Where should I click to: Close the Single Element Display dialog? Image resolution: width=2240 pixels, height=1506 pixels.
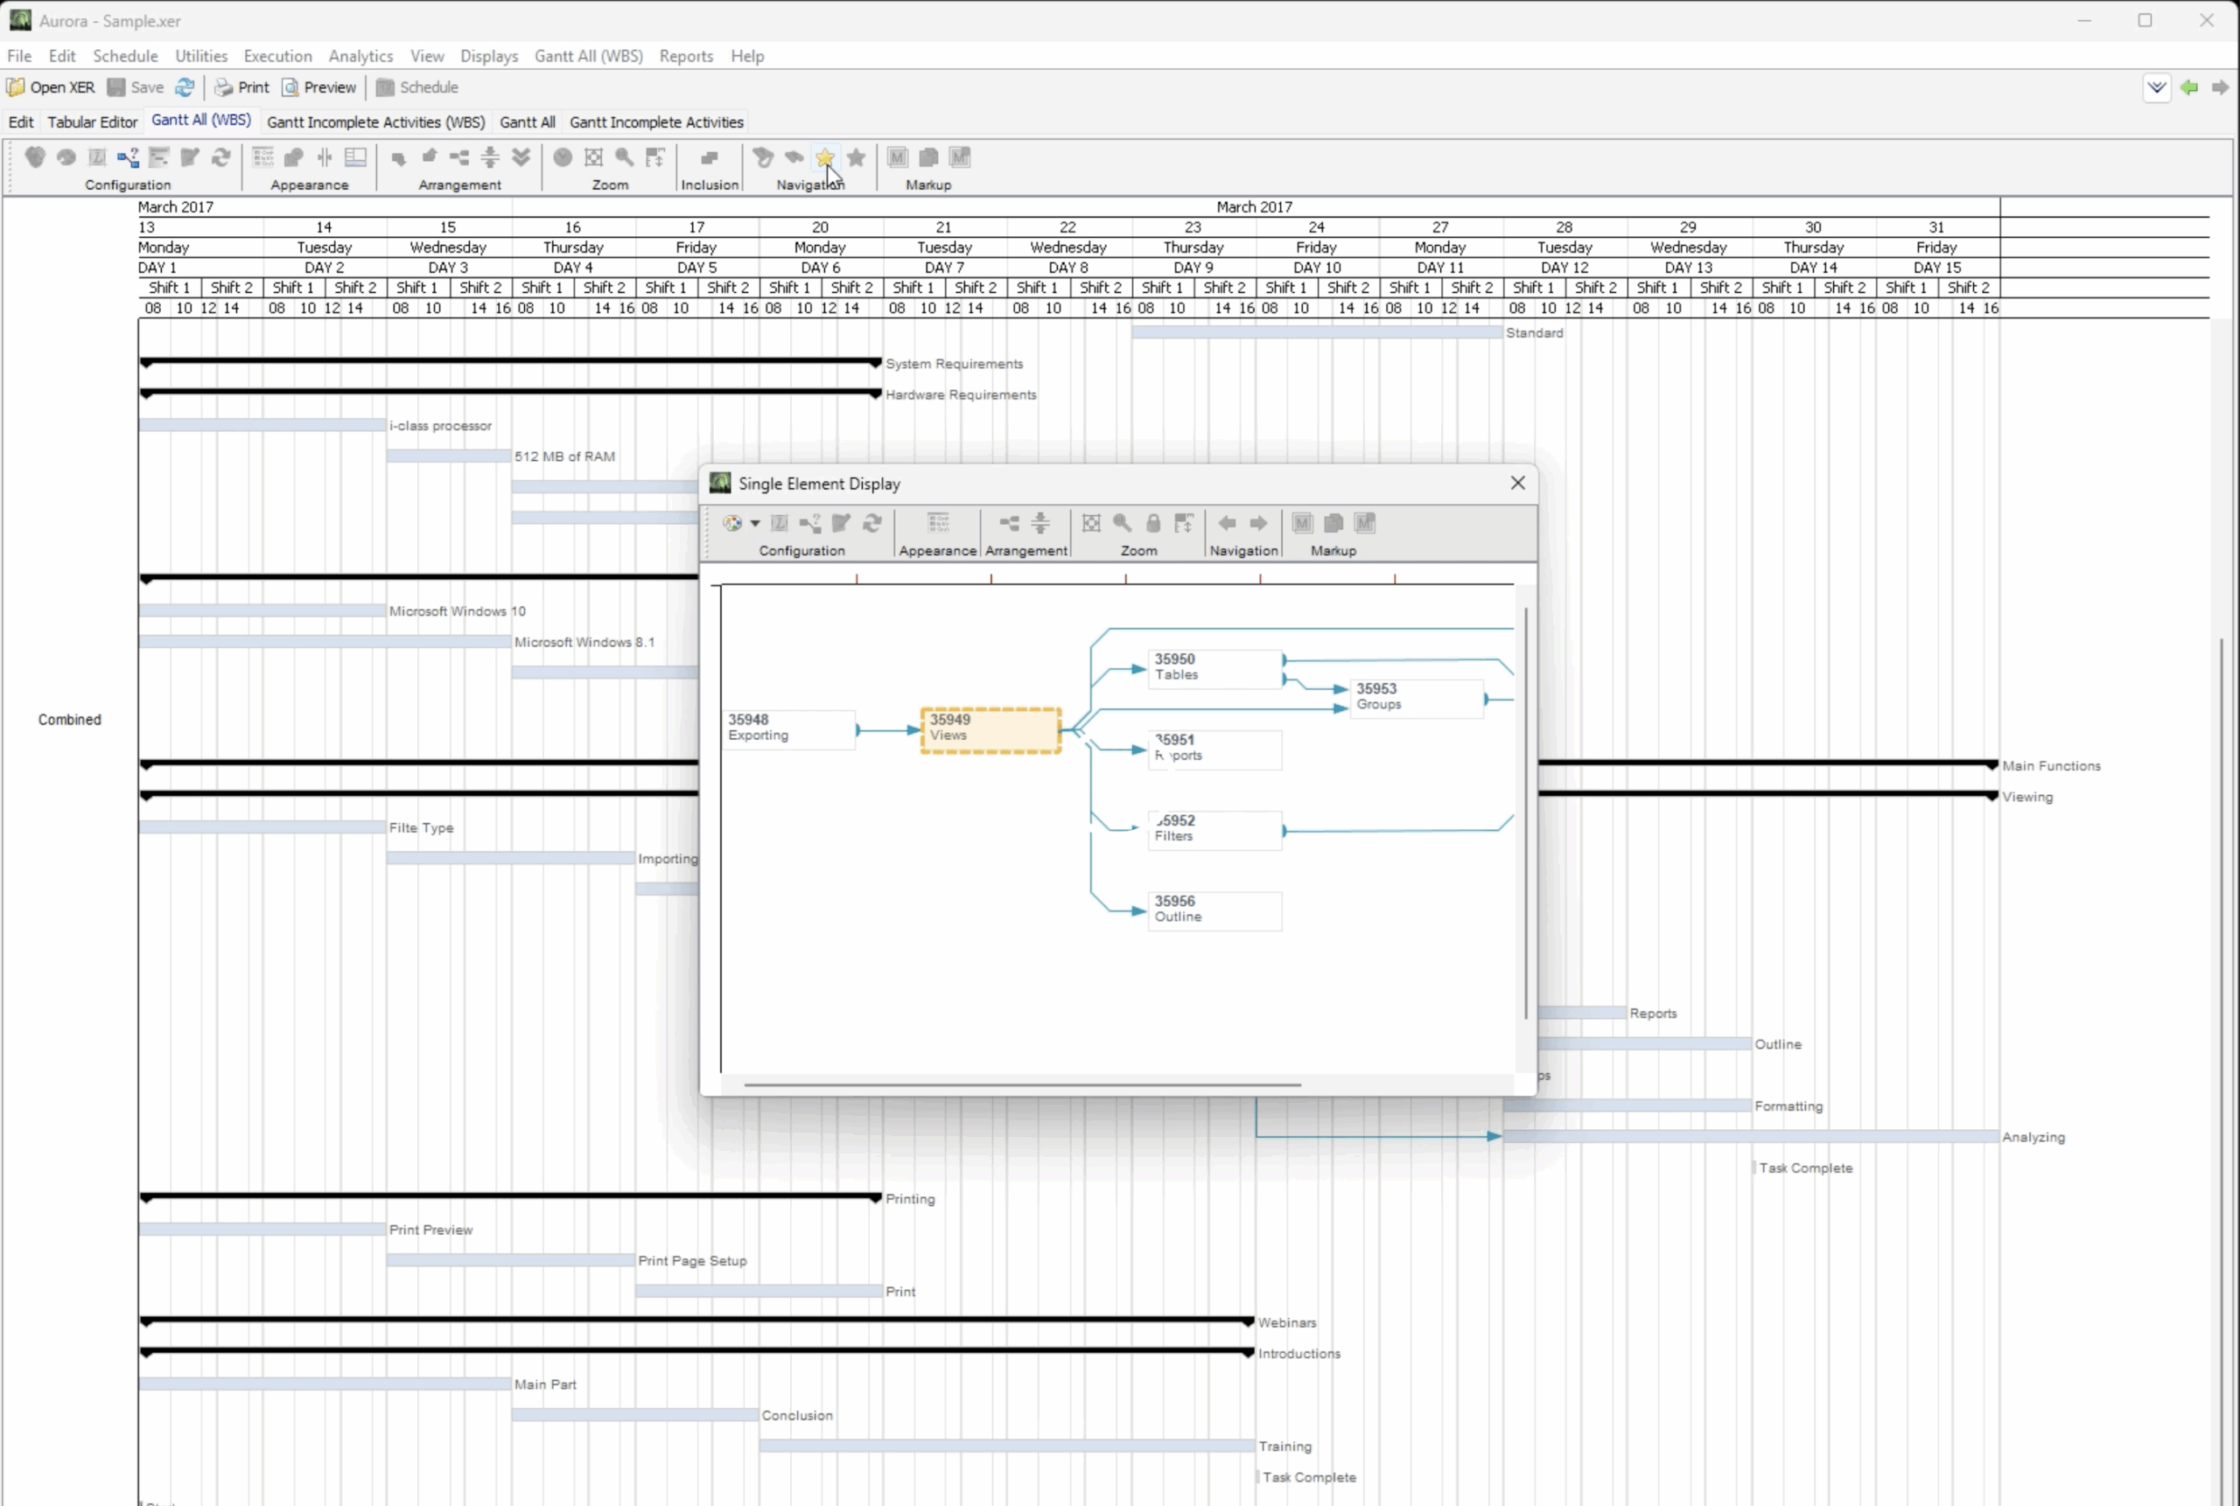[1517, 483]
